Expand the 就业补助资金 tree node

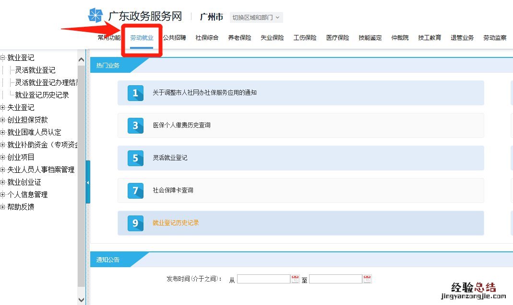(x=2, y=145)
